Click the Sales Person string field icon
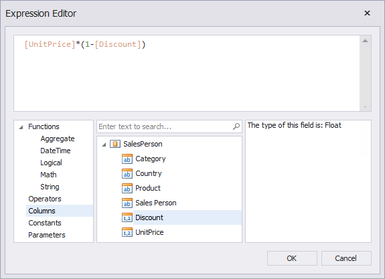The height and width of the screenshot is (279, 385). click(x=127, y=203)
